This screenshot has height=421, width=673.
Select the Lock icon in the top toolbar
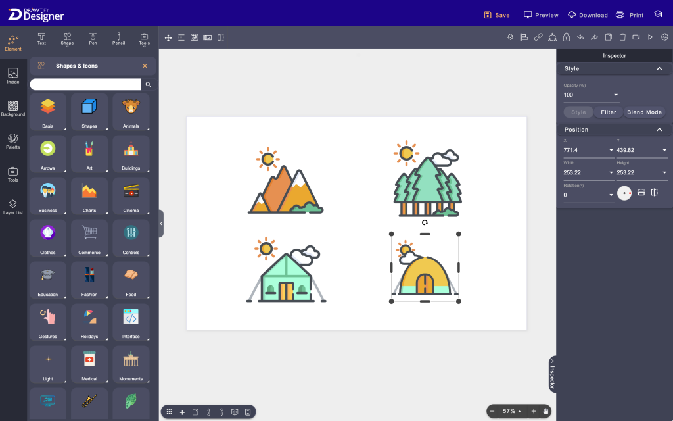(x=567, y=37)
